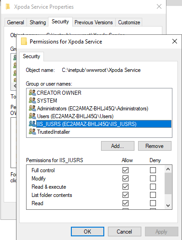The width and height of the screenshot is (182, 240).
Task: Click folder icon in Permissions dialog title
Action: click(24, 41)
